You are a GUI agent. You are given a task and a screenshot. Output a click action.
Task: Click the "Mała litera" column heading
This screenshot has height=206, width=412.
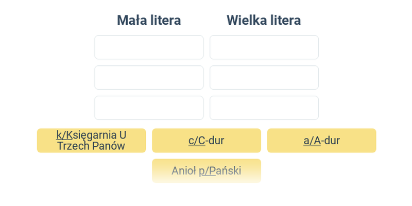(149, 20)
